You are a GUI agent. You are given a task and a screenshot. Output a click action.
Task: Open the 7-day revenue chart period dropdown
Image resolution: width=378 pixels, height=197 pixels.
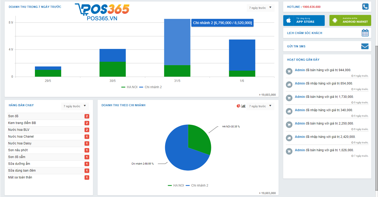tap(260, 8)
